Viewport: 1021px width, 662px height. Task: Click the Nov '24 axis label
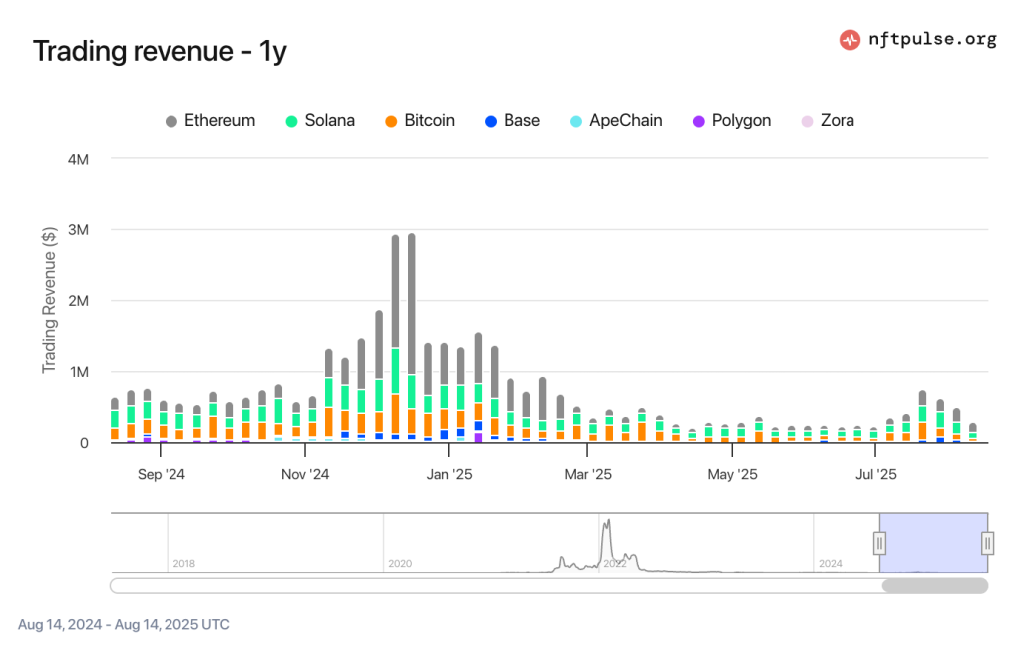coord(305,474)
